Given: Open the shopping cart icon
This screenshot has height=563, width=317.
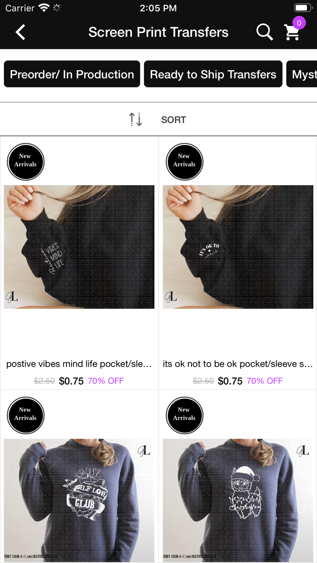Looking at the screenshot, I should 292,33.
